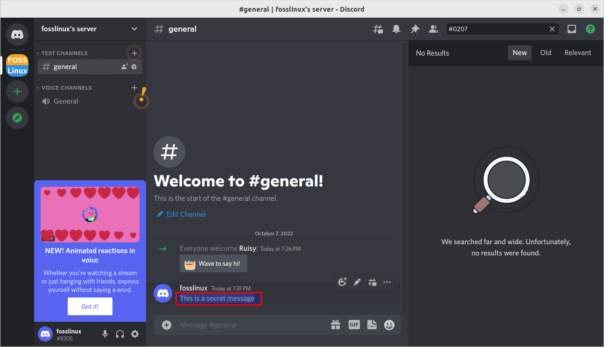Open the emoji picker
This screenshot has height=347, width=604.
[x=389, y=325]
